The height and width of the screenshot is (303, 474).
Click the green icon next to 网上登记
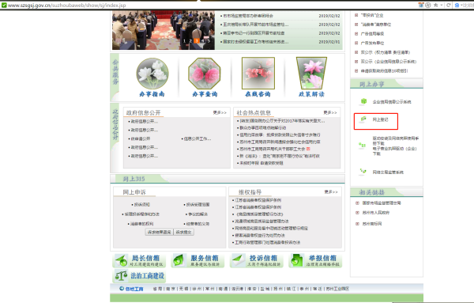363,119
